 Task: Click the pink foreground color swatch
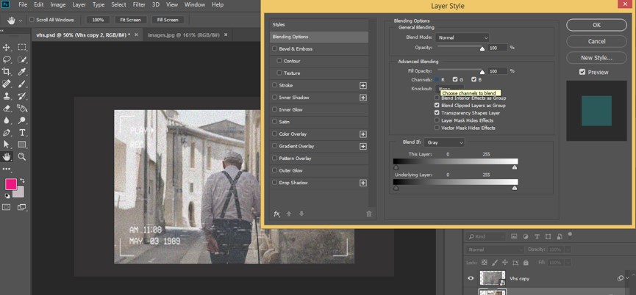pos(11,183)
